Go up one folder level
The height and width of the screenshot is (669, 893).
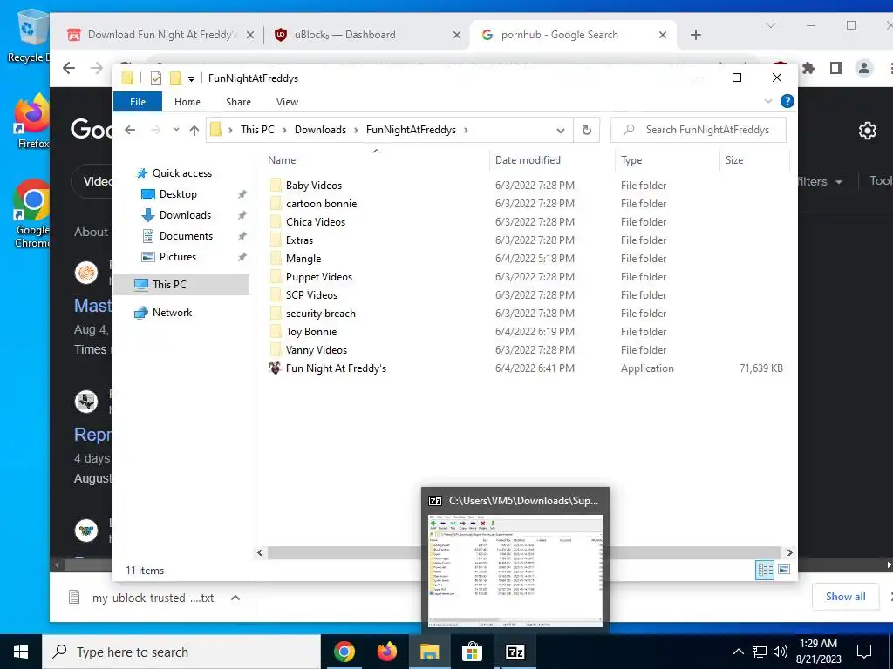pyautogui.click(x=194, y=131)
